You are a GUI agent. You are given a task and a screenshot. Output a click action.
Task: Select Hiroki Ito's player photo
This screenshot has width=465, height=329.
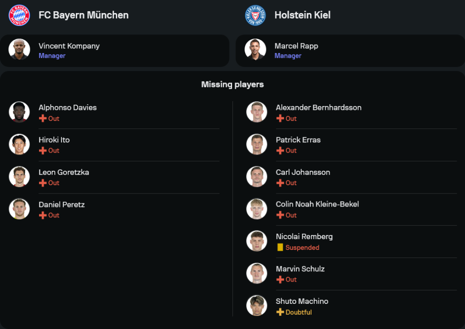coord(19,144)
